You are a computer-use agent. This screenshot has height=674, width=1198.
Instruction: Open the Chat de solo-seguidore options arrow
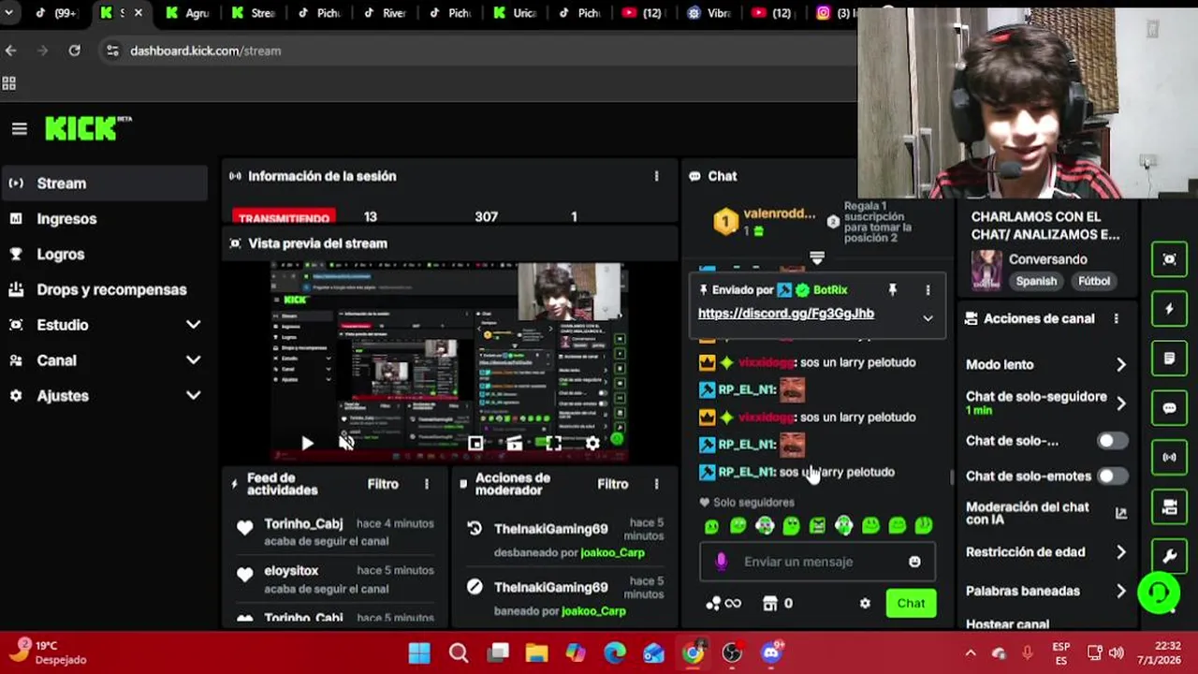pyautogui.click(x=1121, y=403)
